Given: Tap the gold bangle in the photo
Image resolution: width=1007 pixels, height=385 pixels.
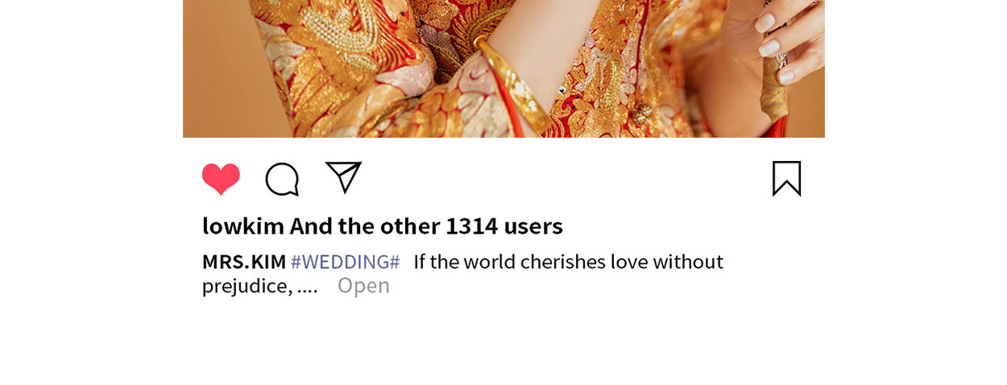Looking at the screenshot, I should pos(512,85).
